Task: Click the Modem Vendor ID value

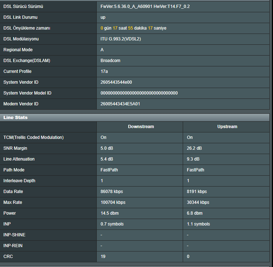Action: point(120,104)
